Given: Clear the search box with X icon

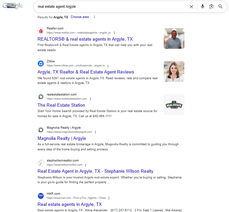Looking at the screenshot, I should point(191,6).
